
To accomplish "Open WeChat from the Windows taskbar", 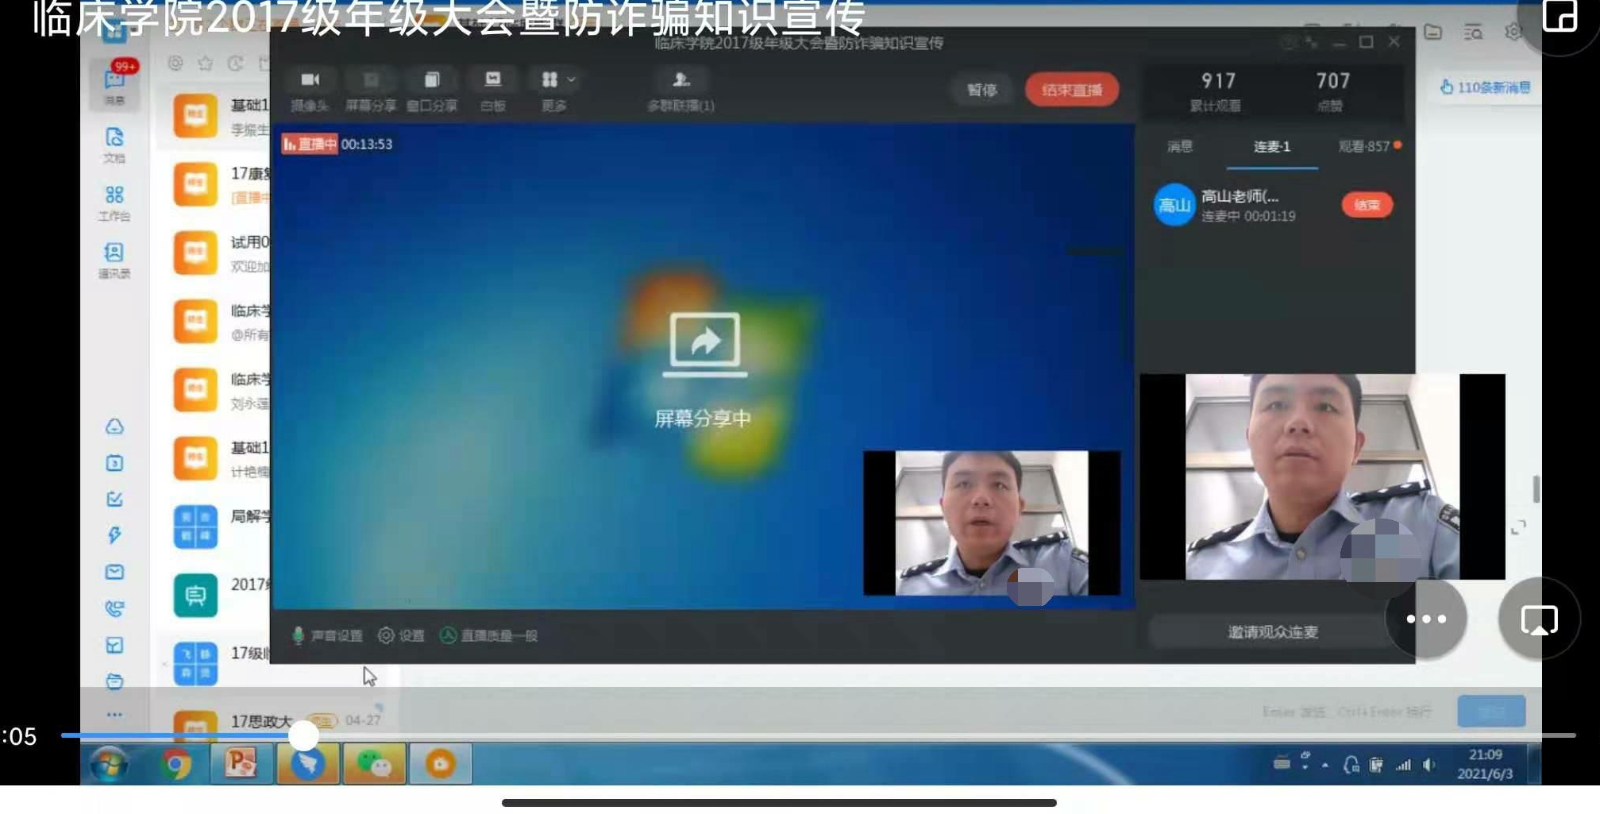I will [374, 764].
